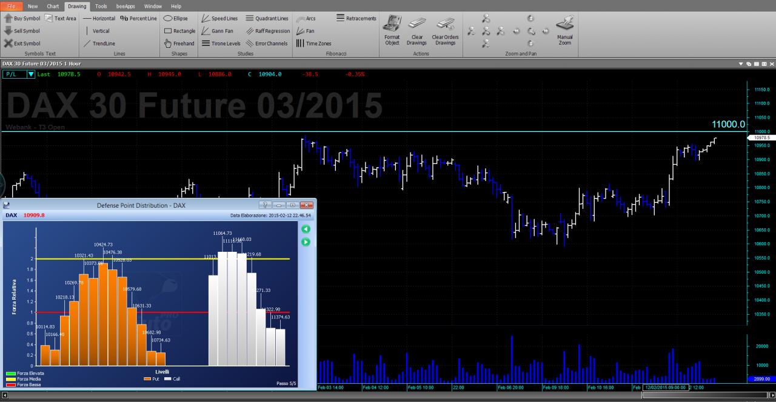The height and width of the screenshot is (402, 776).
Task: Select the Sell Symbol tool
Action: point(22,31)
